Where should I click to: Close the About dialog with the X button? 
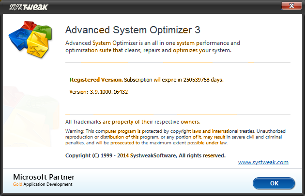pyautogui.click(x=291, y=6)
